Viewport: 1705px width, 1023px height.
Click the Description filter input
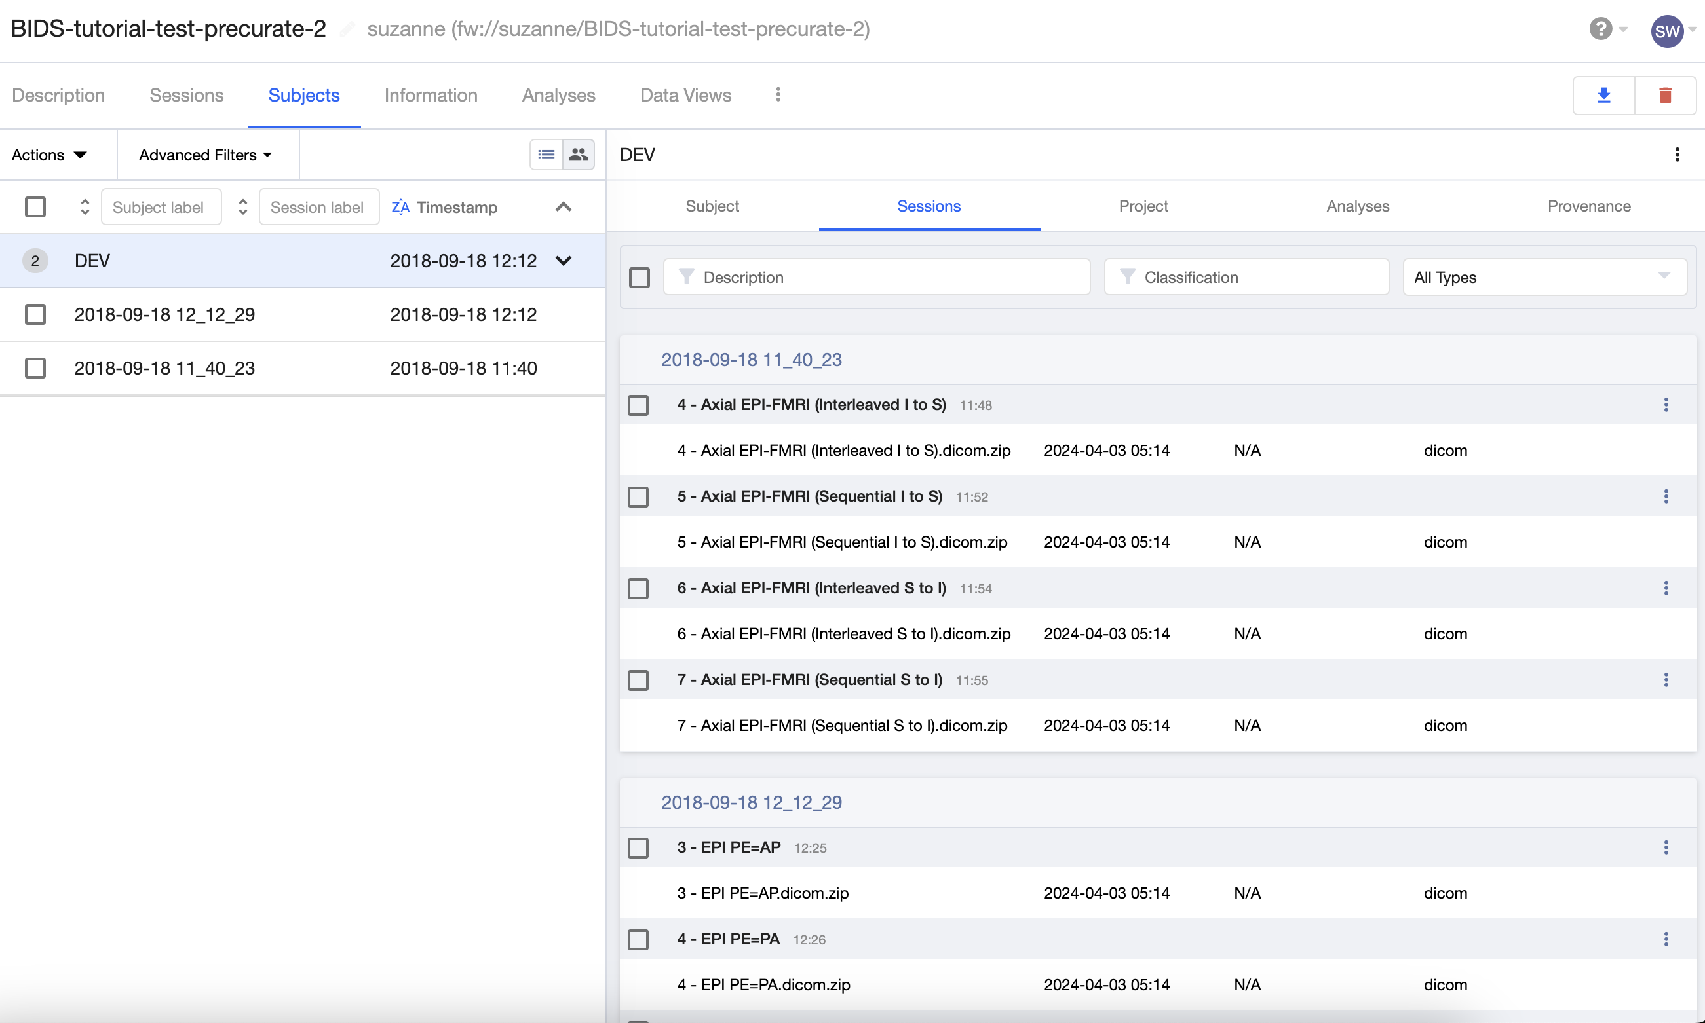coord(877,277)
